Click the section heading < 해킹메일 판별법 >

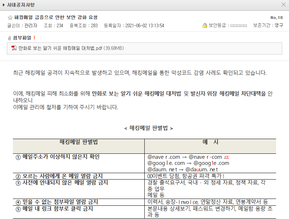point(149,128)
